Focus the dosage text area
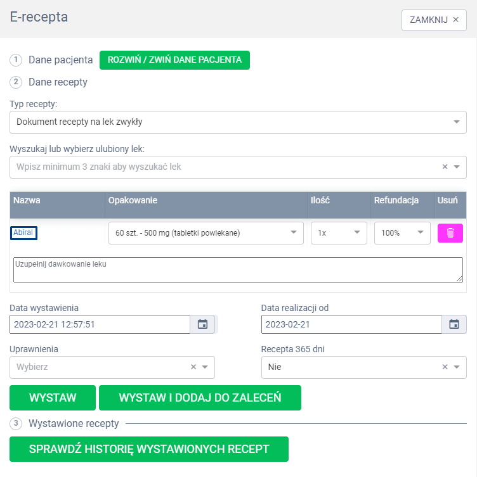 coord(238,269)
